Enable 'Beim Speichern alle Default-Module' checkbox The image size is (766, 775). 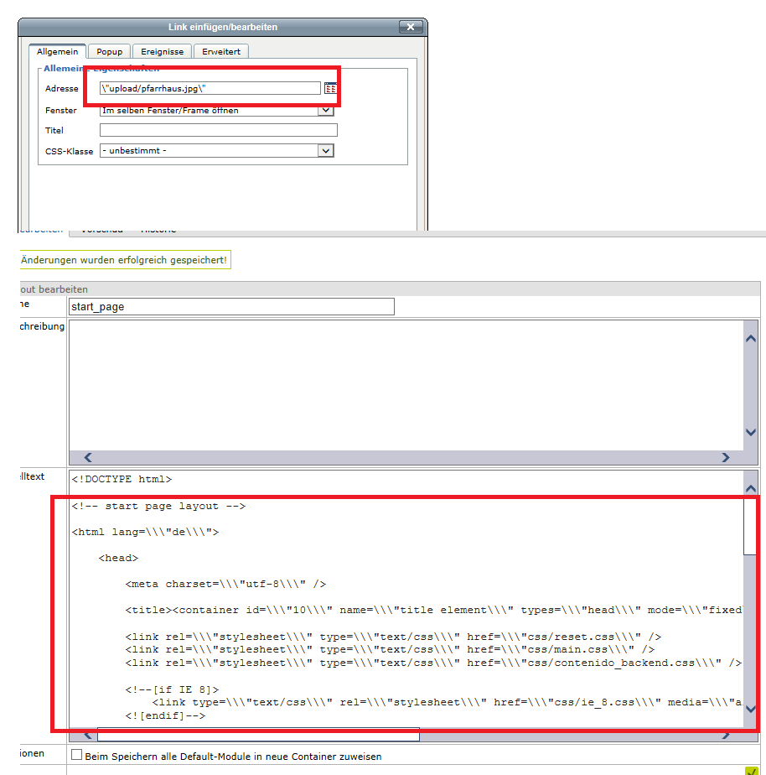pyautogui.click(x=77, y=755)
